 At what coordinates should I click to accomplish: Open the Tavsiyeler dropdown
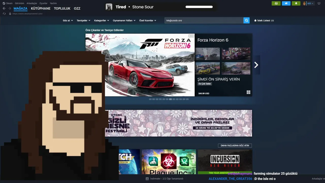coord(83,20)
